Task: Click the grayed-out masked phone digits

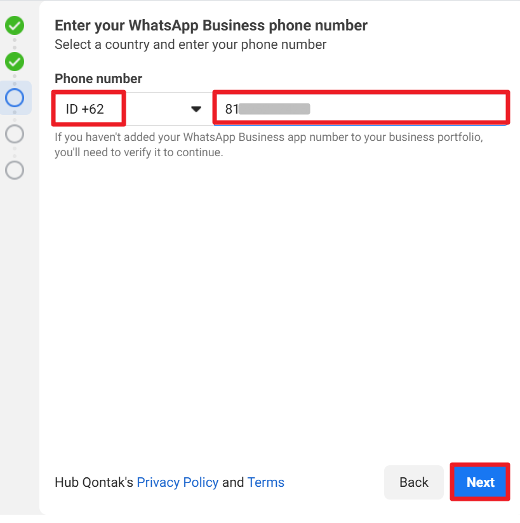Action: tap(274, 109)
